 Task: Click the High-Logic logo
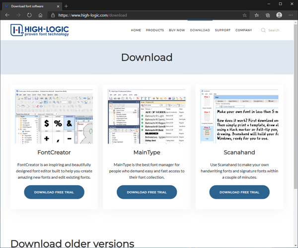[x=40, y=30]
